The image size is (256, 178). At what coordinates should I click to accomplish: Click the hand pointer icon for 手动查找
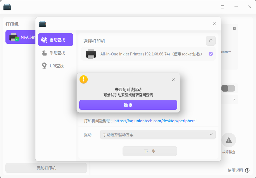[x=44, y=53]
